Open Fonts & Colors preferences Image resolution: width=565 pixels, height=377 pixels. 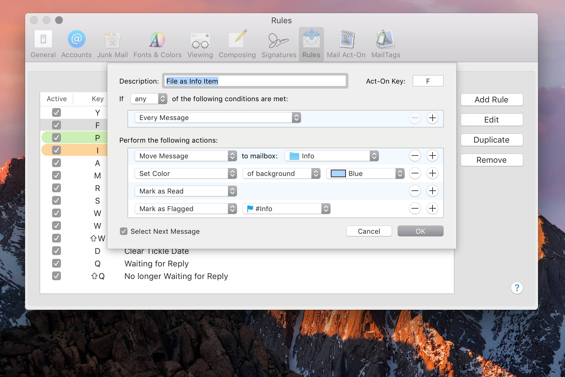coord(157,44)
